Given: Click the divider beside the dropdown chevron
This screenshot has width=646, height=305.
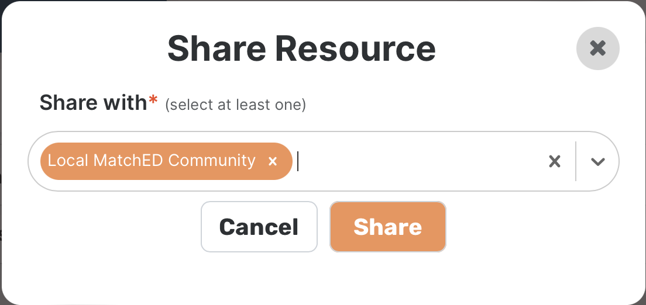Looking at the screenshot, I should point(576,161).
